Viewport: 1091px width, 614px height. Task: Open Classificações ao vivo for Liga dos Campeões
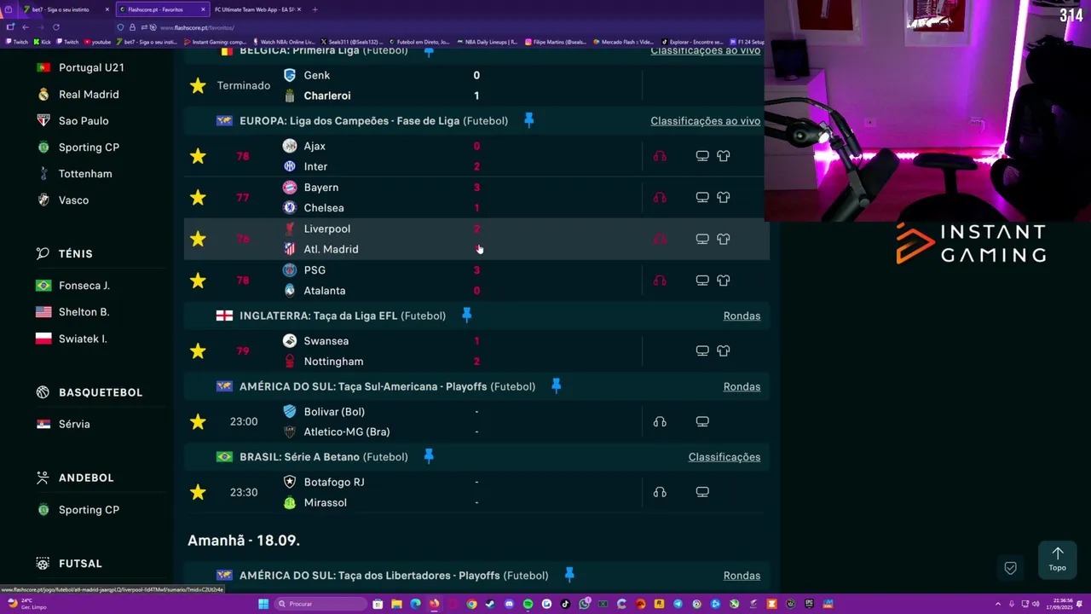coord(705,121)
